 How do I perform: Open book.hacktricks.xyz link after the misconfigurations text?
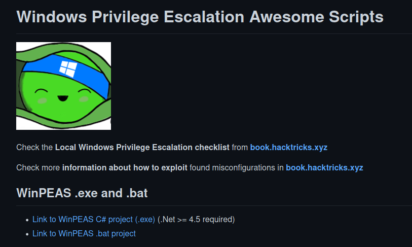(324, 167)
